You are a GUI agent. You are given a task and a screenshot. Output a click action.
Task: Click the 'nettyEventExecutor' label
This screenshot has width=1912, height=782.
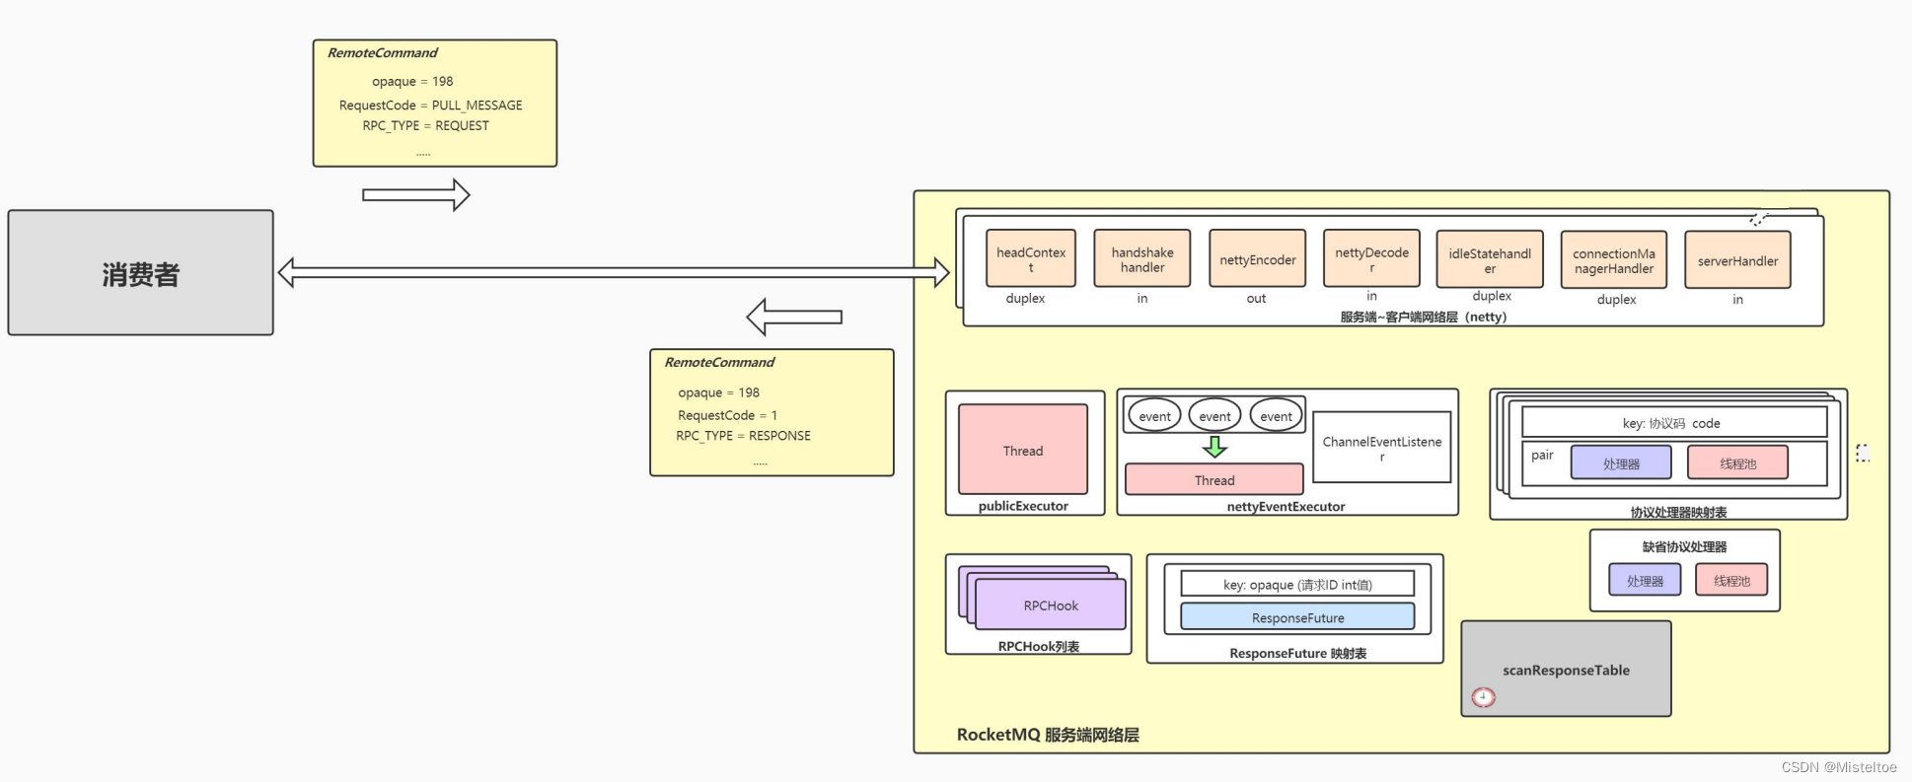coord(1286,507)
